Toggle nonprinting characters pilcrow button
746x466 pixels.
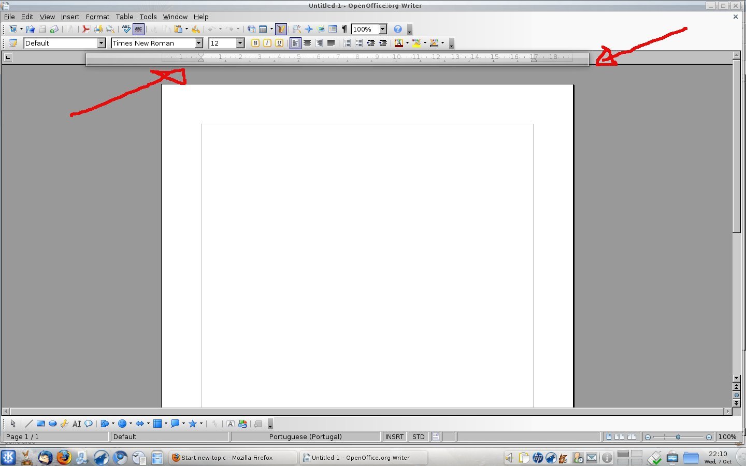[x=344, y=30]
